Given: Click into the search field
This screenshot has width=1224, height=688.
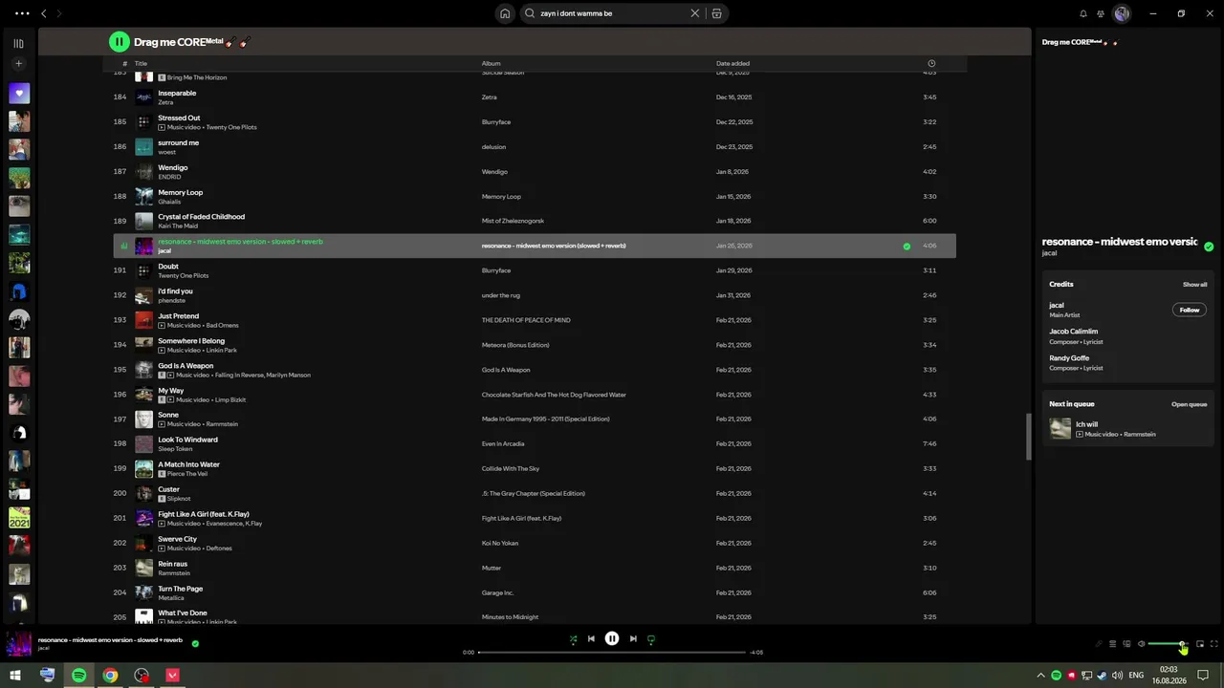Looking at the screenshot, I should coord(612,13).
